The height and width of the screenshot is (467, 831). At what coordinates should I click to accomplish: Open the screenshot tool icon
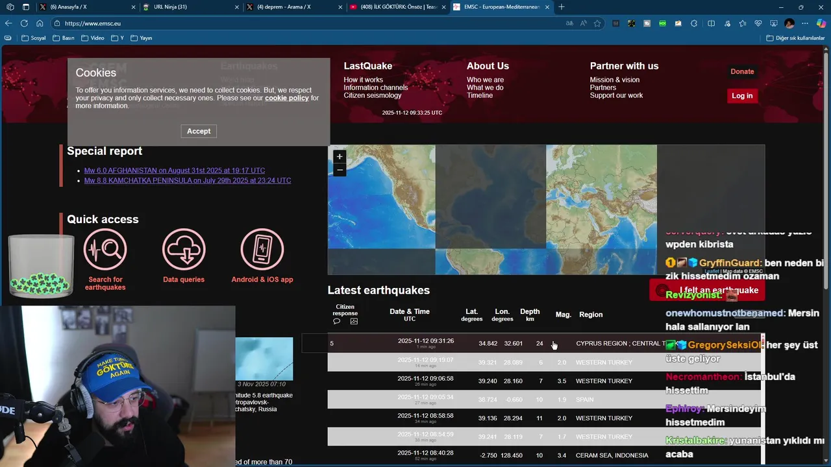point(773,23)
